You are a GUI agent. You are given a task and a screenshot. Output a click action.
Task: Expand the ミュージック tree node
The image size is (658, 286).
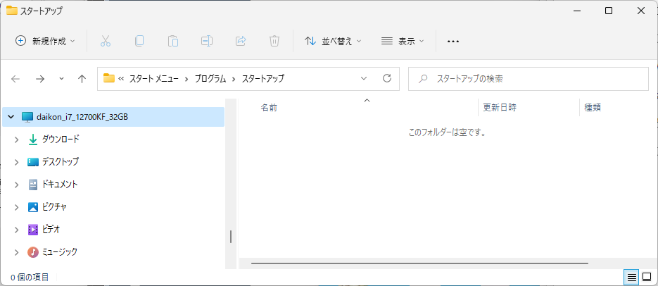17,252
